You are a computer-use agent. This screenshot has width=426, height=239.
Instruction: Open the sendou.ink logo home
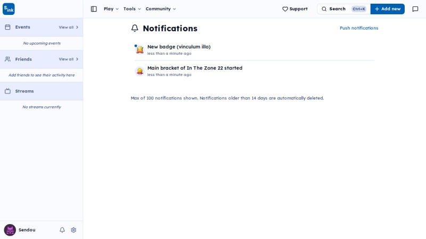tap(9, 9)
